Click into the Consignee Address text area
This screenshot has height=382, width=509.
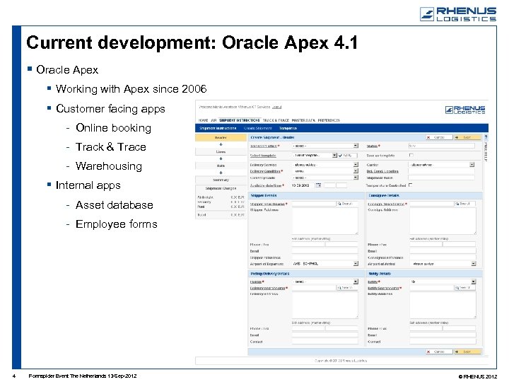pos(443,221)
